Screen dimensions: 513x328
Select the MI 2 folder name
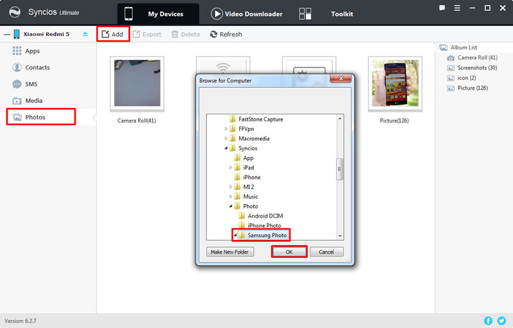point(249,187)
